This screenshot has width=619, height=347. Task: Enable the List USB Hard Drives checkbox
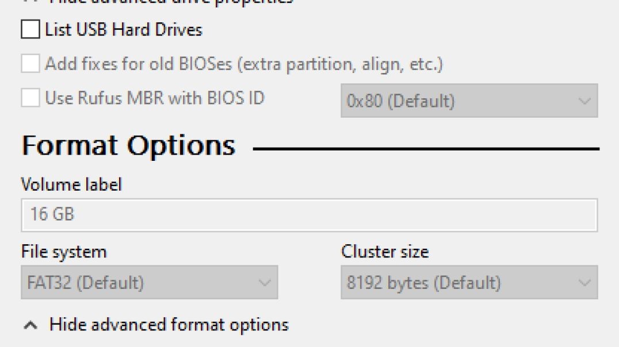click(30, 29)
